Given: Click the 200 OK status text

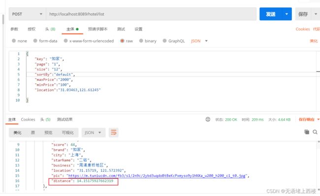Looking at the screenshot, I should point(231,120).
